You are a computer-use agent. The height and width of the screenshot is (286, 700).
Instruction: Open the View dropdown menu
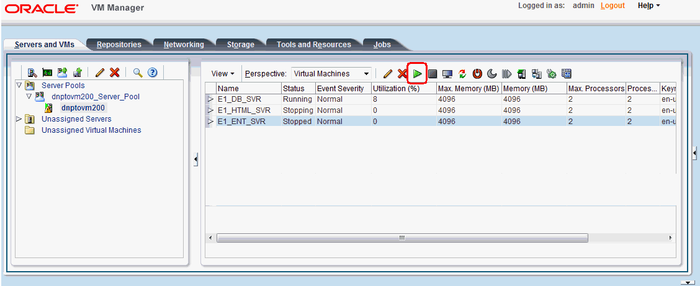223,74
